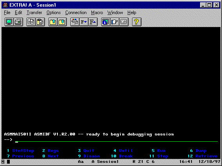The height and width of the screenshot is (166, 222).
Task: Click the 4 Until function key label
Action: coord(123,151)
